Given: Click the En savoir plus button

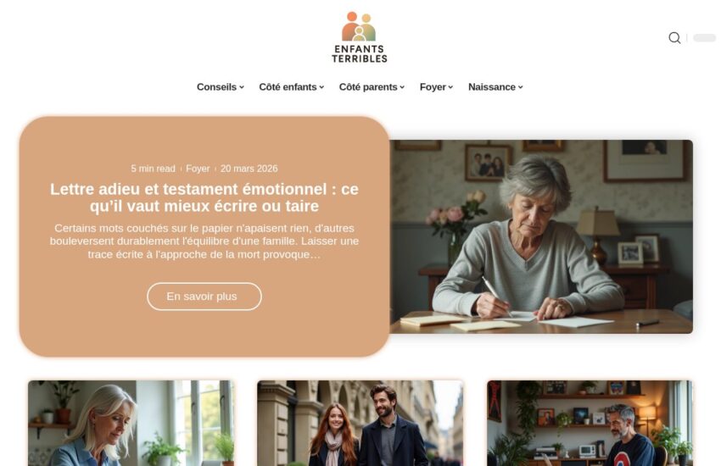Looking at the screenshot, I should [204, 297].
